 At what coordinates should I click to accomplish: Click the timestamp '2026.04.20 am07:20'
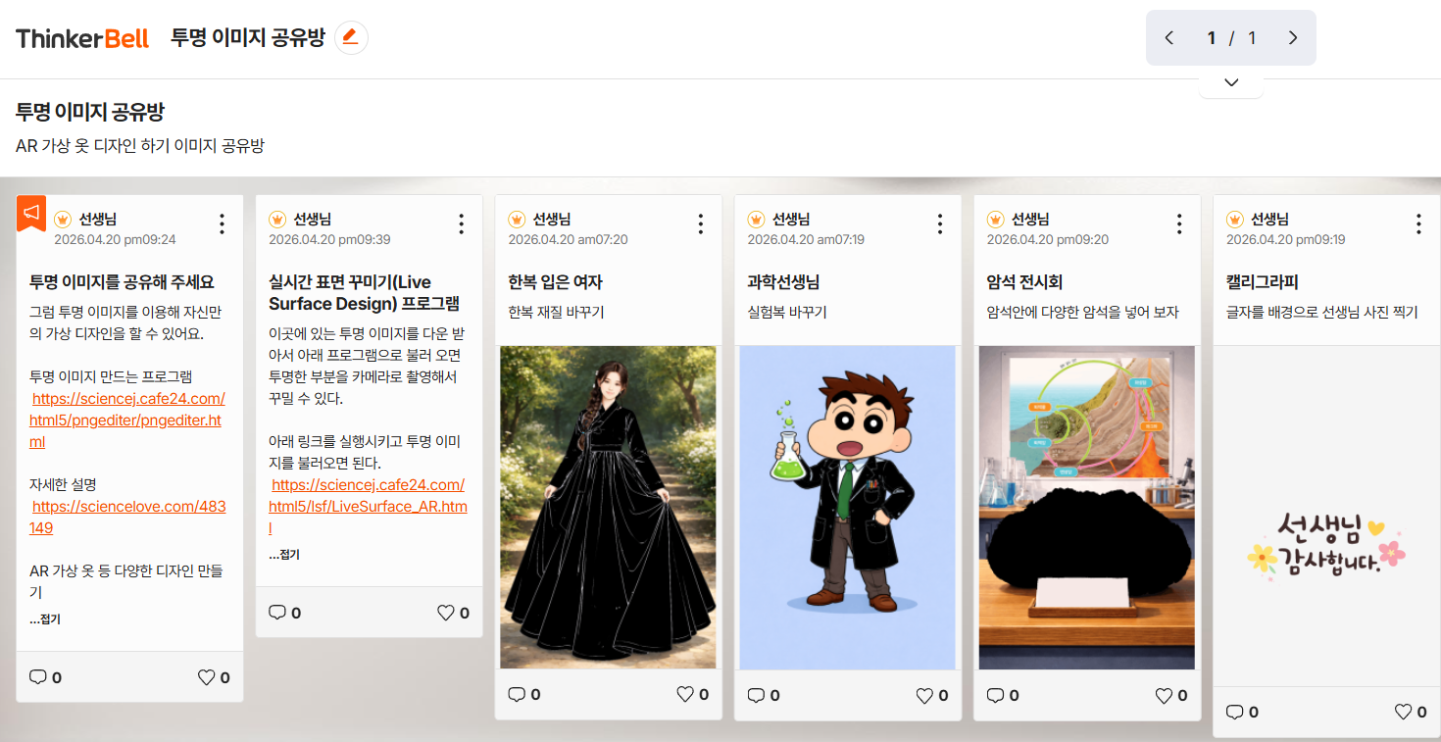pos(568,239)
